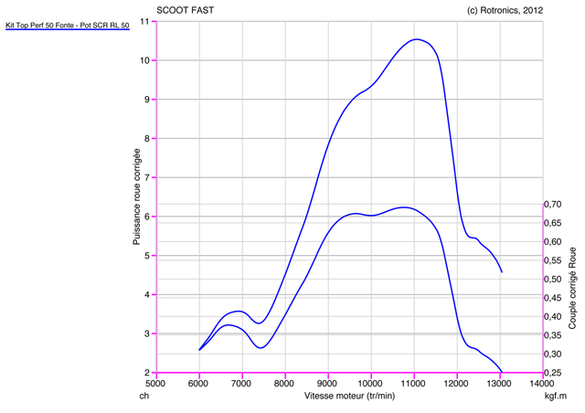Click the 7000 tick on the horizontal axis
Screen dimensions: 585x413
(x=242, y=384)
